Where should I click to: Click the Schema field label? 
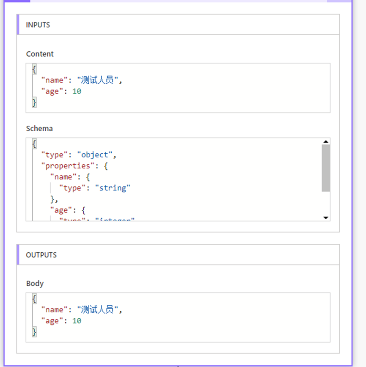pos(39,128)
